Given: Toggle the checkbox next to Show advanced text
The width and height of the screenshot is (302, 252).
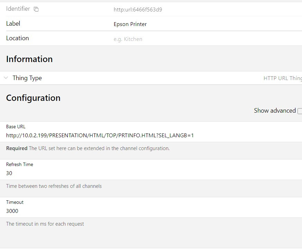Looking at the screenshot, I should pos(300,111).
